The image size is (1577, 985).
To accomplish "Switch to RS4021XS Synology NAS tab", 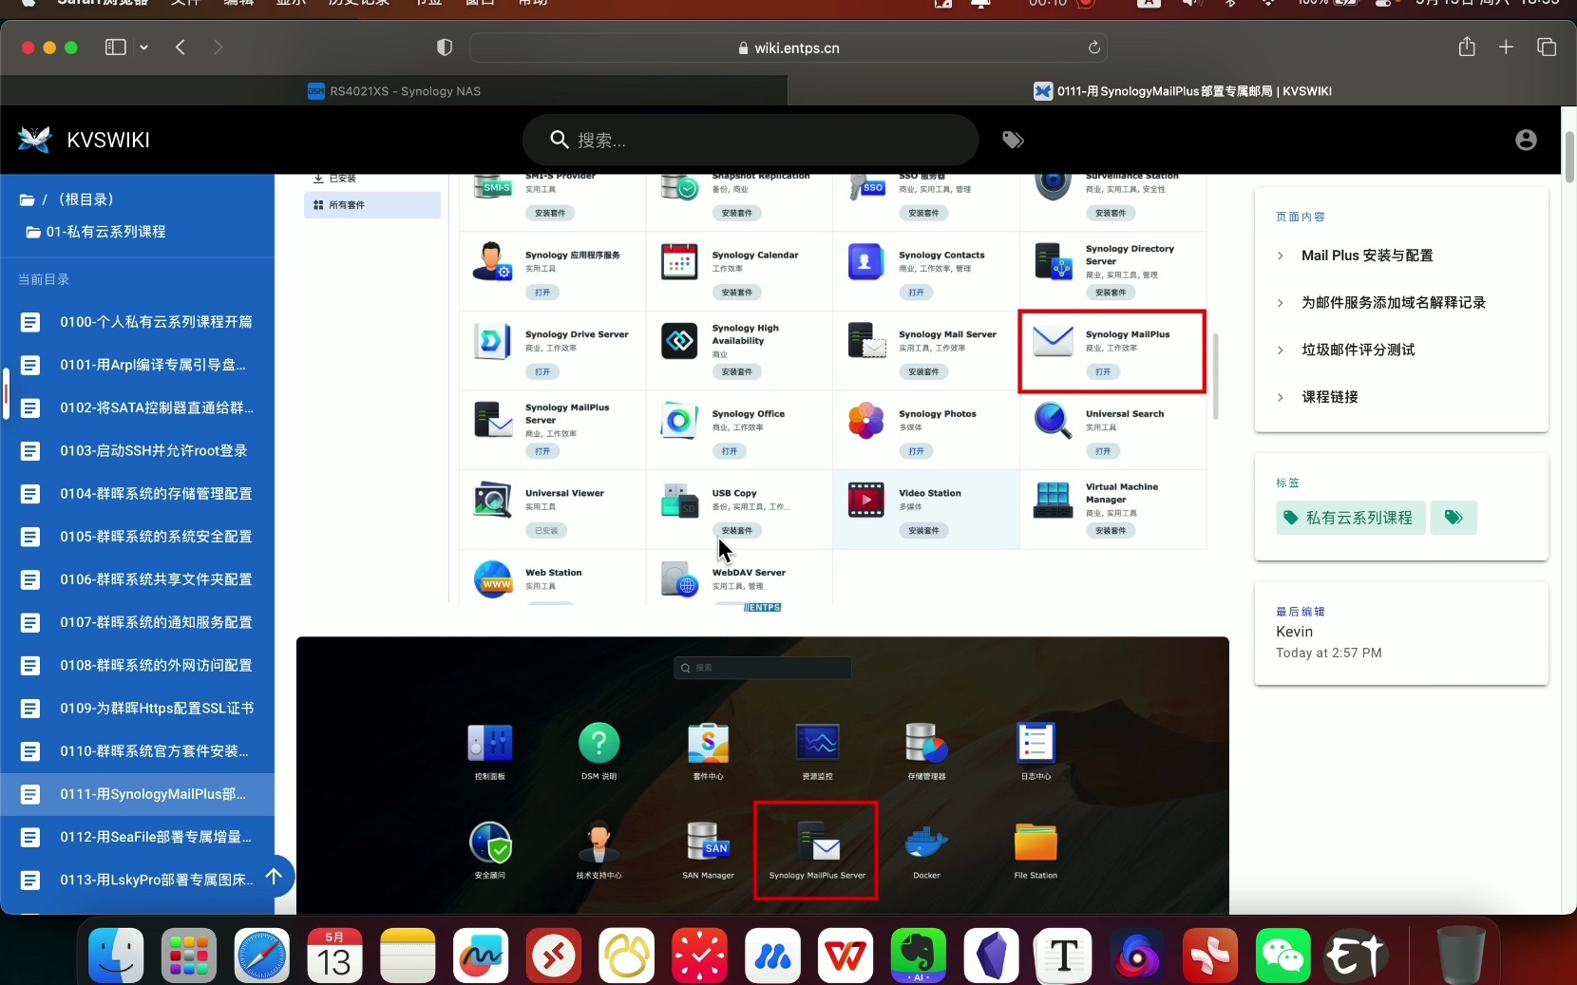I will [x=394, y=91].
